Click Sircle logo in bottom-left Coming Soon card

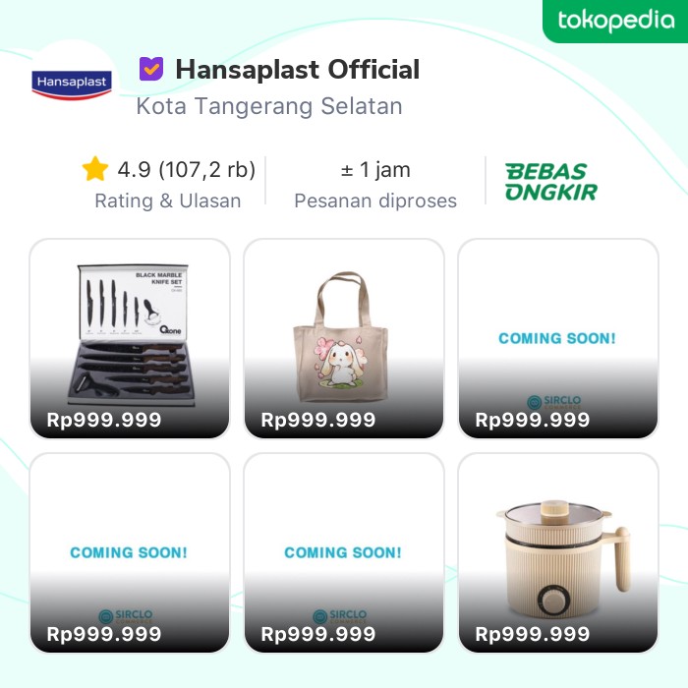click(x=126, y=615)
